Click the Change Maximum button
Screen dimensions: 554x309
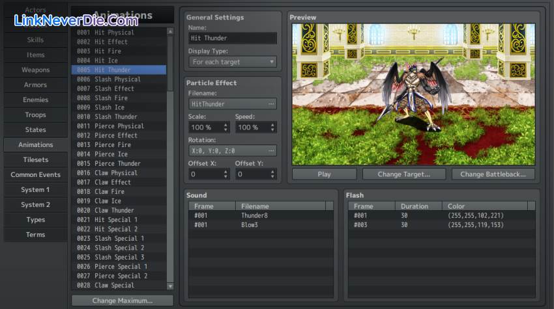click(122, 301)
